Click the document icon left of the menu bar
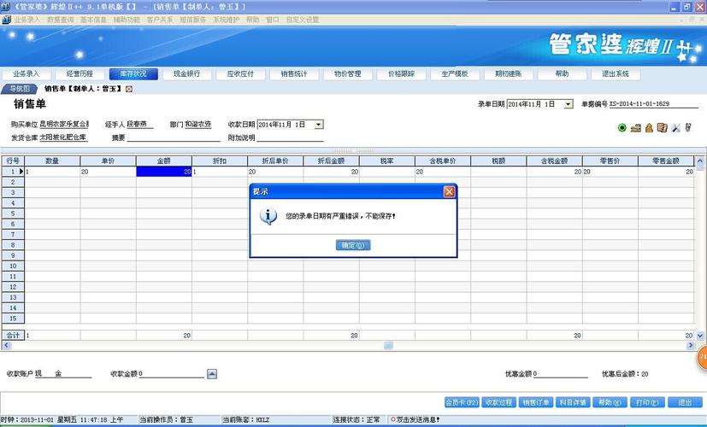Image resolution: width=707 pixels, height=427 pixels. tap(6, 20)
